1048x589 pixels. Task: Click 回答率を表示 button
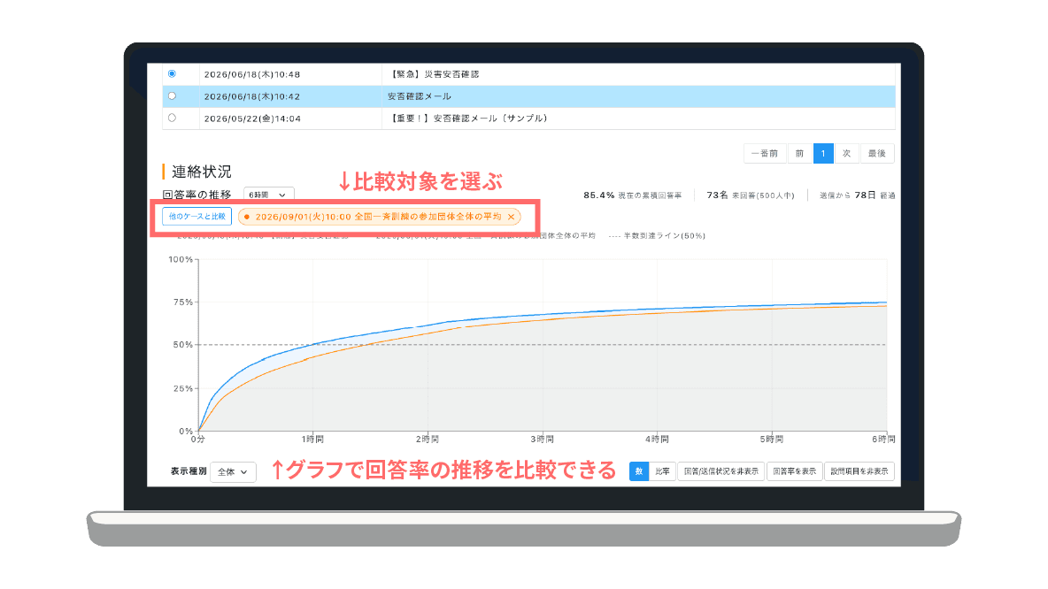(x=795, y=471)
